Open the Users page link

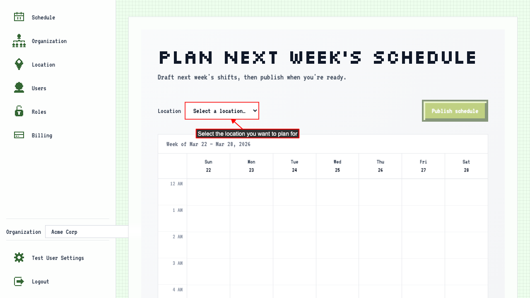point(39,88)
